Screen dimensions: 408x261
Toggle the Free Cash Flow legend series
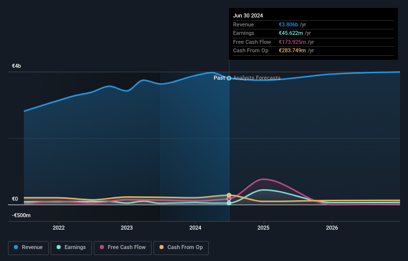click(x=123, y=248)
